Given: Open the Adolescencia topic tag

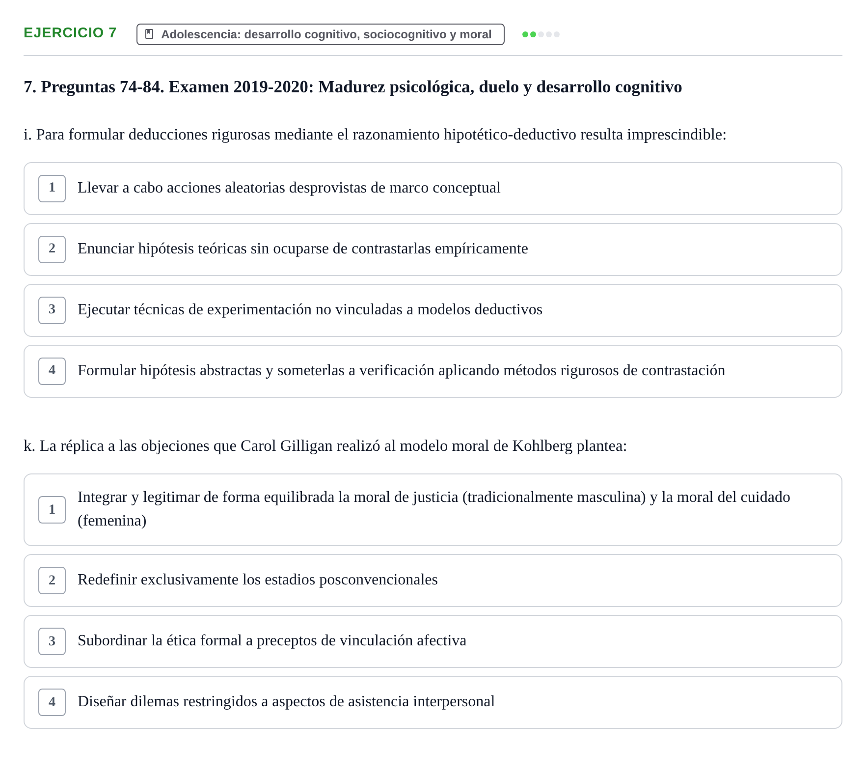Looking at the screenshot, I should pyautogui.click(x=320, y=34).
